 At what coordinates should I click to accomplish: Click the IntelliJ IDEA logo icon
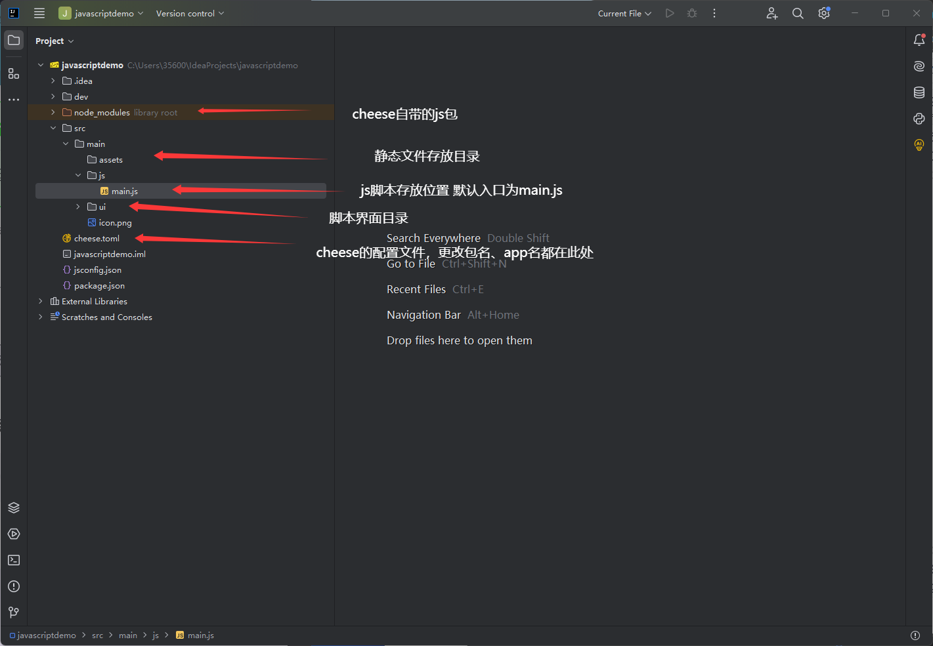point(14,12)
